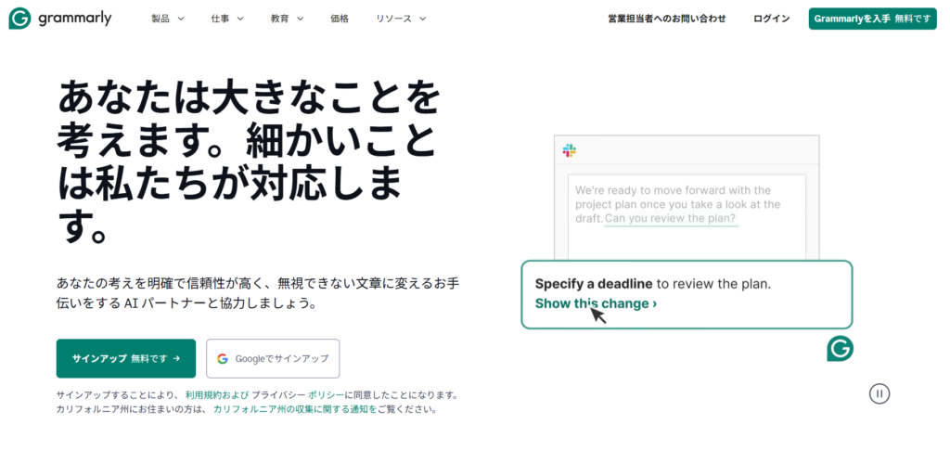Click Grammarlyを入手 無料です button
Screen dimensions: 950x463
pyautogui.click(x=872, y=19)
